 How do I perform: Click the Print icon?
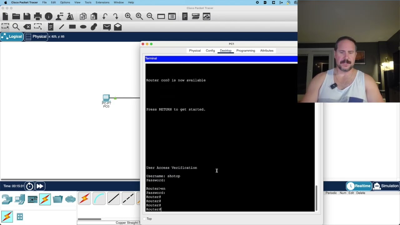click(x=38, y=16)
